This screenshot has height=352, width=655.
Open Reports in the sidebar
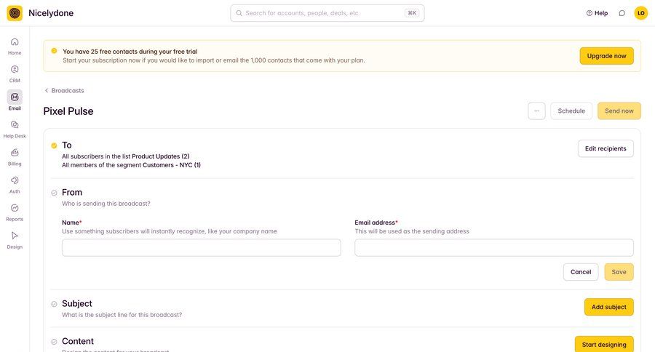[x=15, y=212]
